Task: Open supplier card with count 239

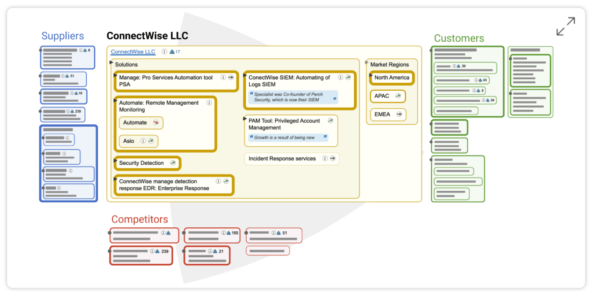Action: point(62,115)
